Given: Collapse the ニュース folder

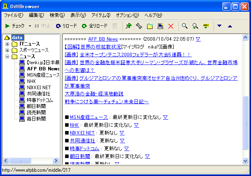Looking at the screenshot, I should click(x=7, y=56).
